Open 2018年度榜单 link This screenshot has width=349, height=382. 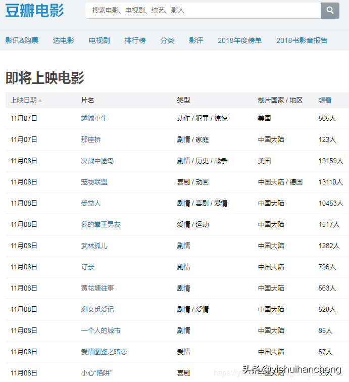(239, 40)
